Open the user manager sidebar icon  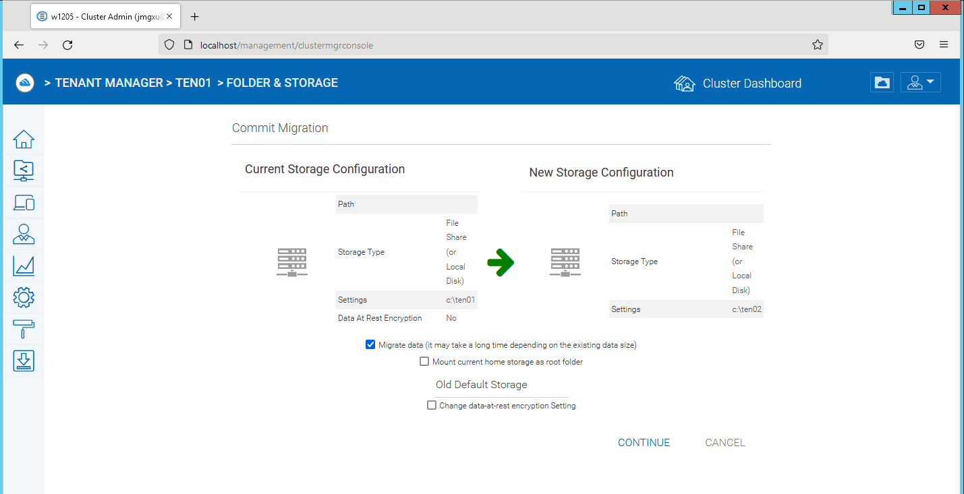(x=24, y=234)
